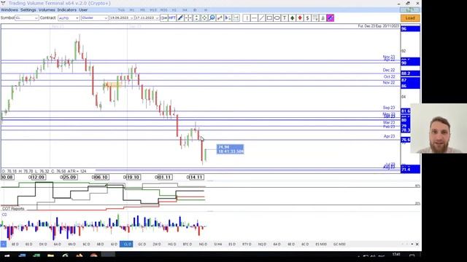Open the Windows menu
The height and width of the screenshot is (262, 467).
(9, 9)
